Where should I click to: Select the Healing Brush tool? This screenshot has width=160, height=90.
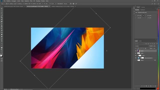pyautogui.click(x=2, y=22)
